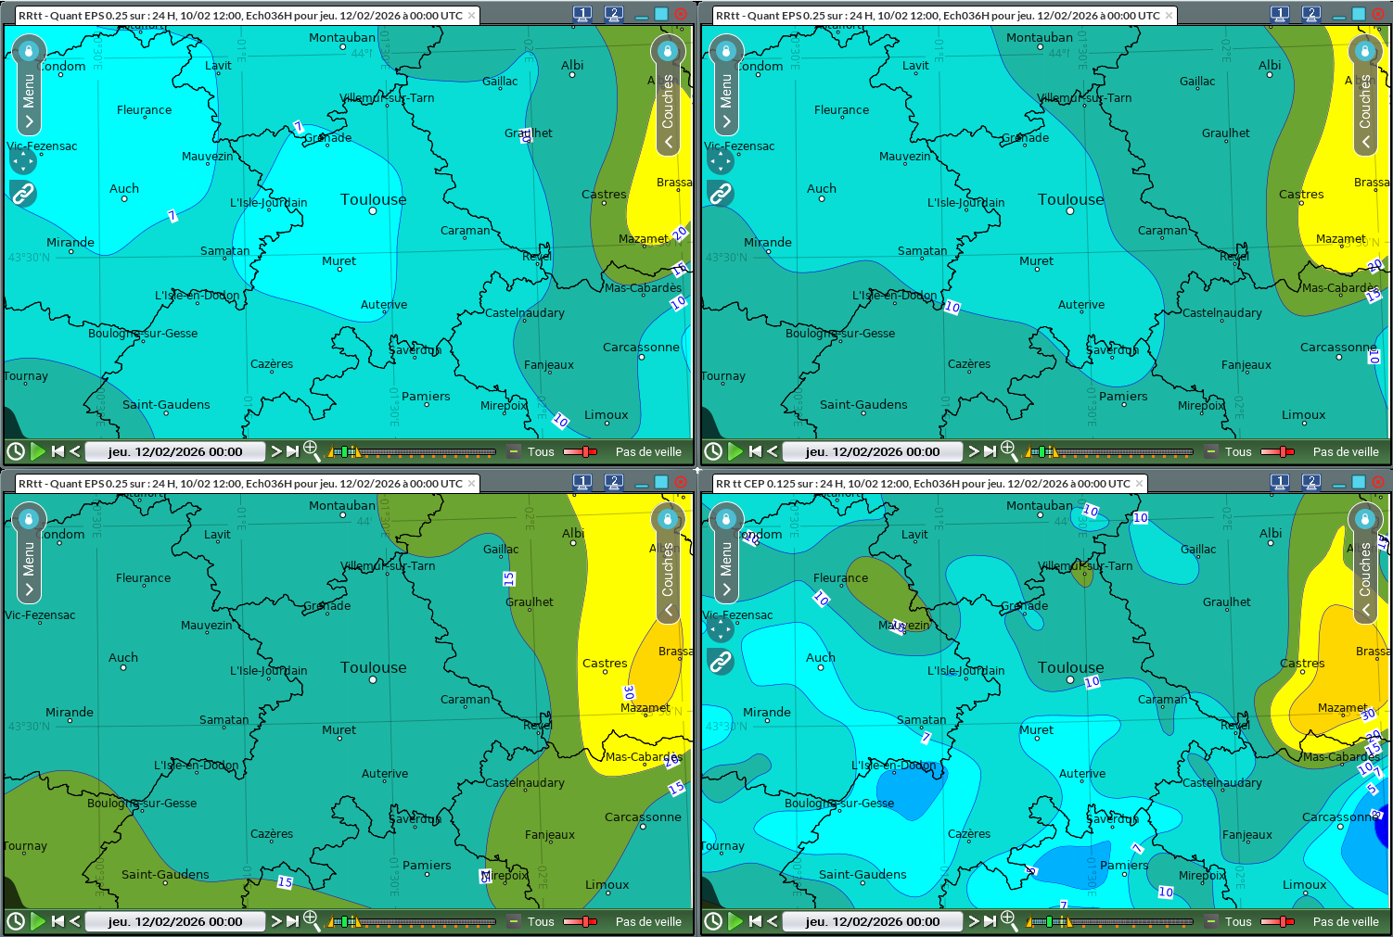Jump to first time step in top-right panel
Screen dimensions: 1393x937
tap(755, 451)
